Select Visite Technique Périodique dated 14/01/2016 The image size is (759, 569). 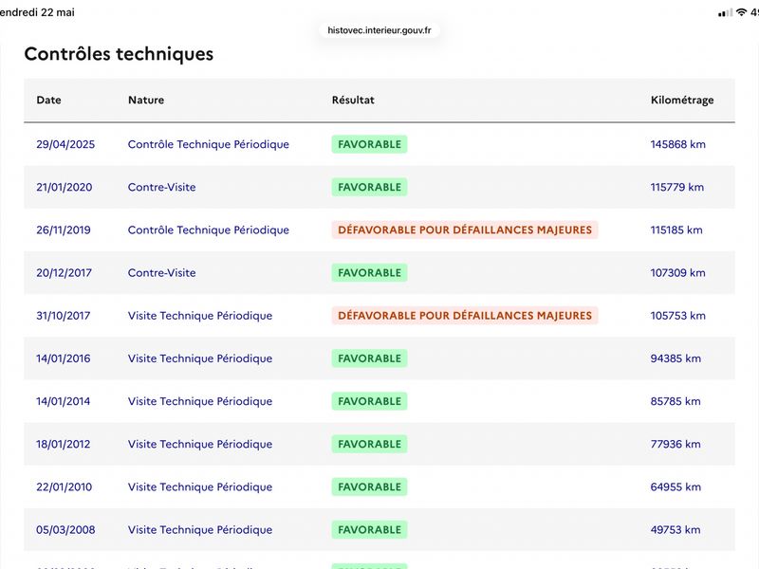click(200, 358)
